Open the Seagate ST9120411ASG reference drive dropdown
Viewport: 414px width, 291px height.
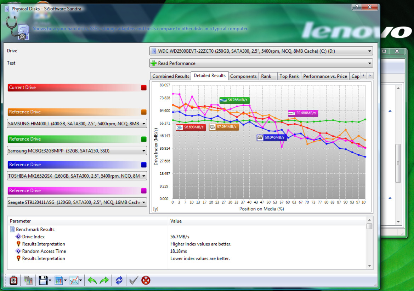(77, 202)
